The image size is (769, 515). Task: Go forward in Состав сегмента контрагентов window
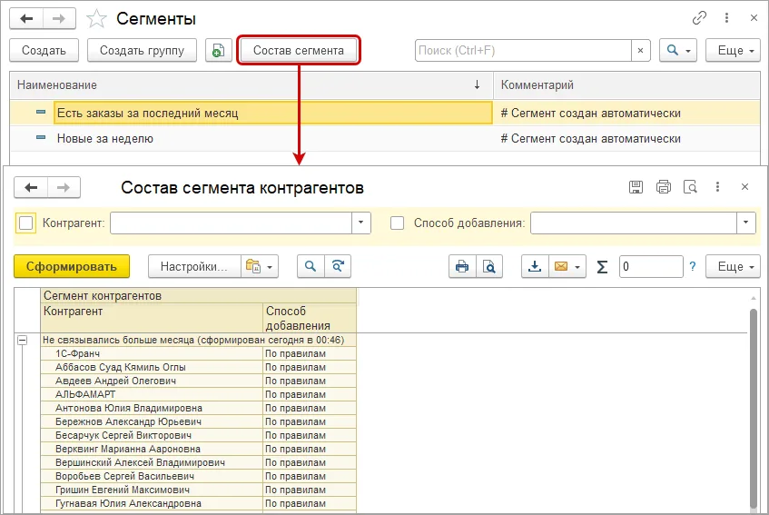pos(64,187)
